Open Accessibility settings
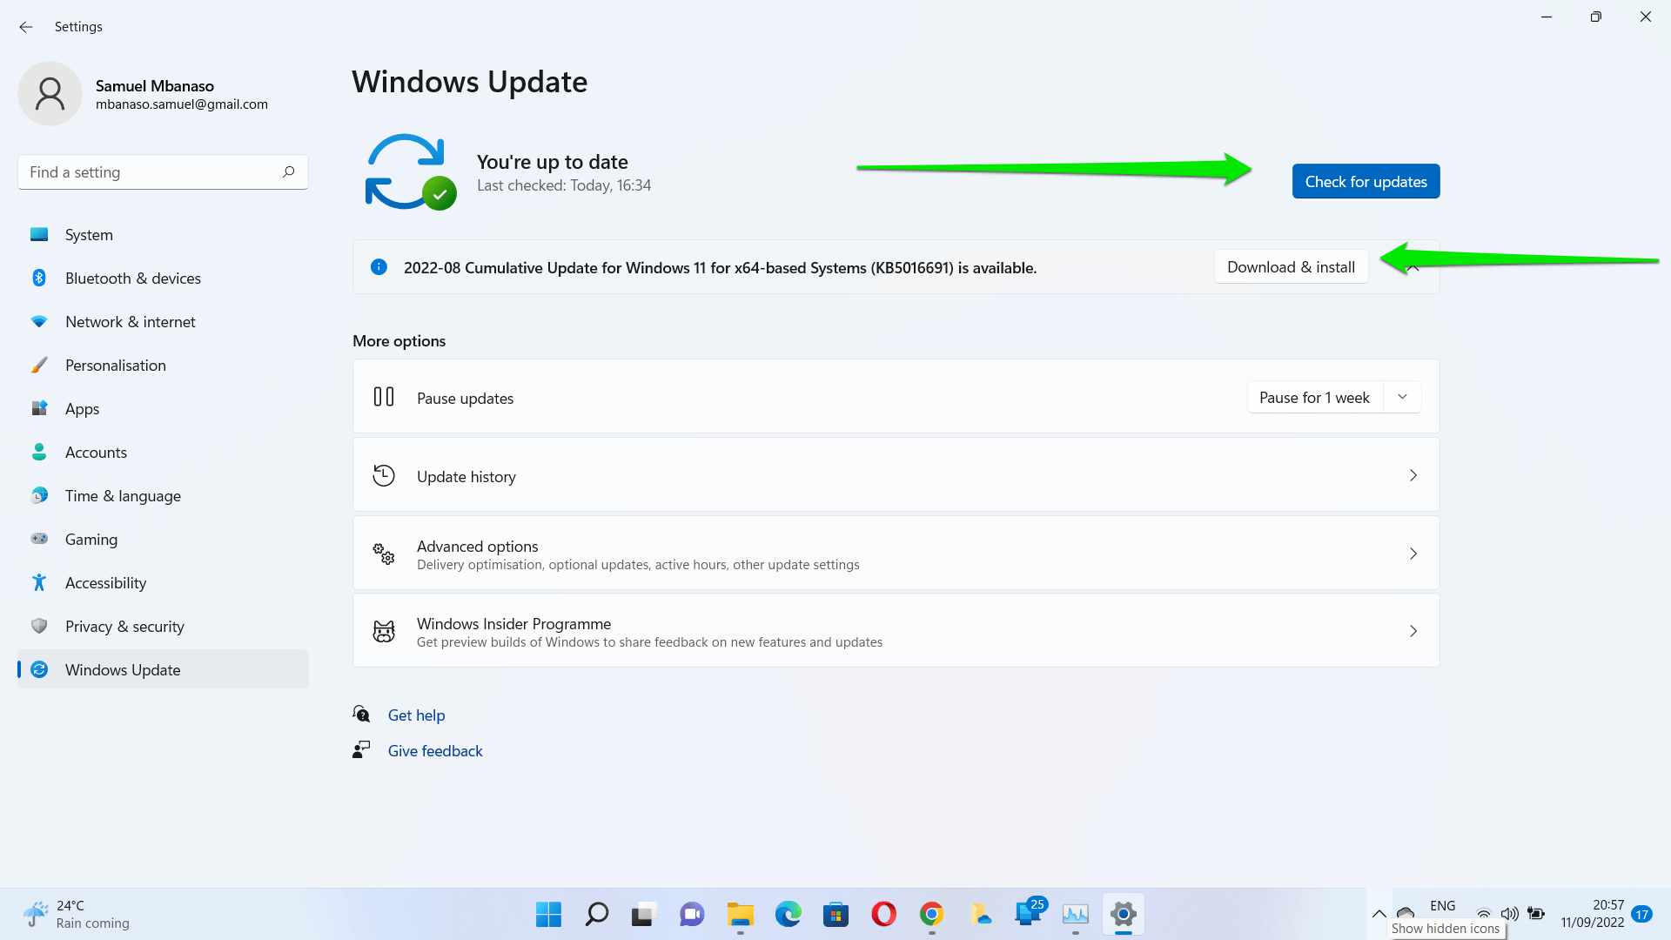Image resolution: width=1671 pixels, height=940 pixels. (x=106, y=582)
